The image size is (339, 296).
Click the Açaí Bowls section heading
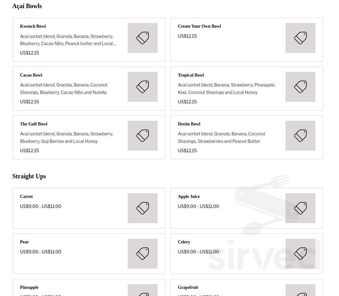(x=27, y=6)
